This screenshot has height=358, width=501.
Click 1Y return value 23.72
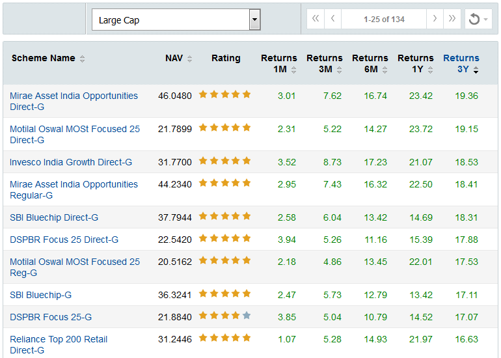click(421, 129)
